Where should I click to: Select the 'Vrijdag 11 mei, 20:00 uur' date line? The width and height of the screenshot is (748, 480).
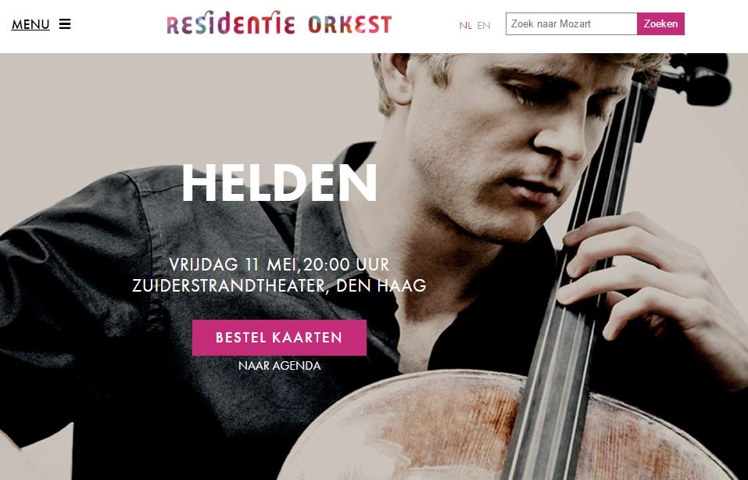[279, 264]
